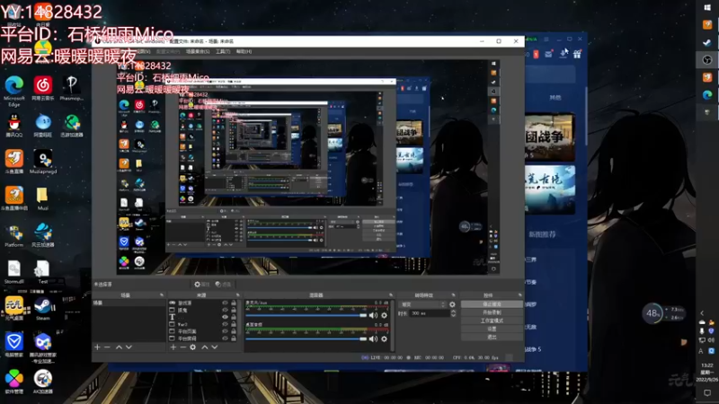Screen dimensions: 719x404
Task: Enable 工作室模式 studio mode button
Action: point(492,321)
